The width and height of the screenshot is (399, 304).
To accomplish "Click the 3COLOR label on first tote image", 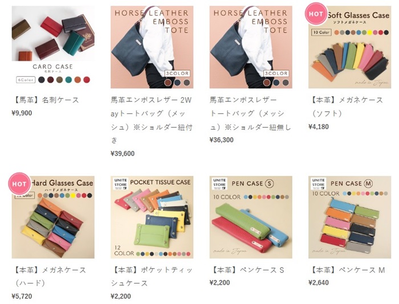I will [177, 73].
